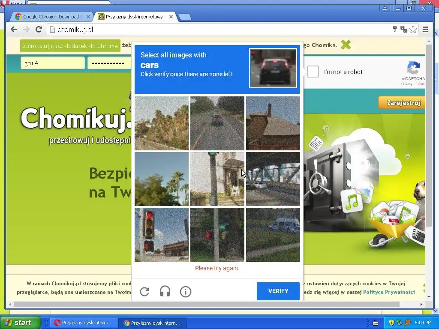Click the scroll-right arrow at the page bottom
The image size is (439, 329).
click(x=421, y=304)
